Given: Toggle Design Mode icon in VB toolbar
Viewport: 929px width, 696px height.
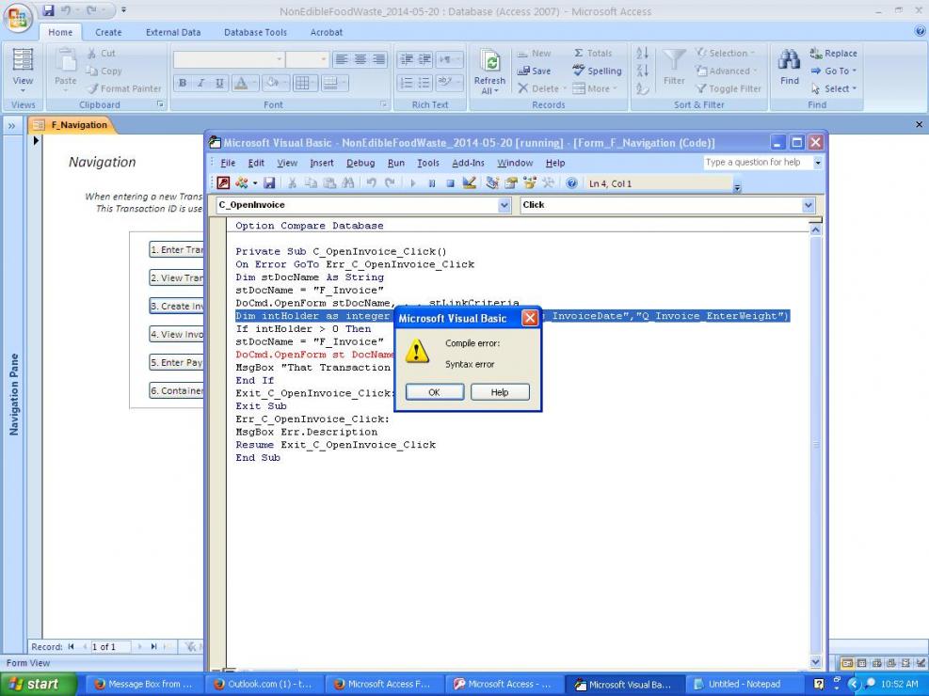Looking at the screenshot, I should tap(470, 183).
